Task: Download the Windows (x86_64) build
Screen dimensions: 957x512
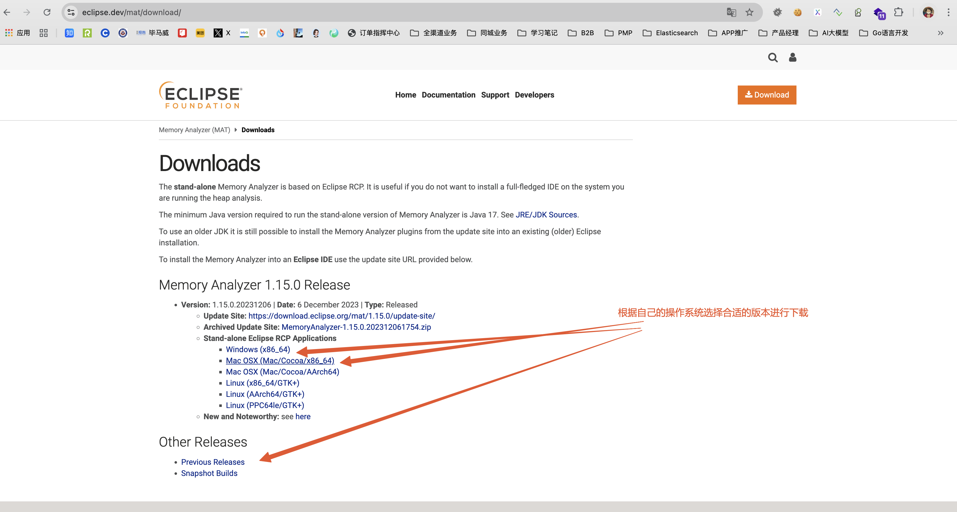Action: point(258,349)
